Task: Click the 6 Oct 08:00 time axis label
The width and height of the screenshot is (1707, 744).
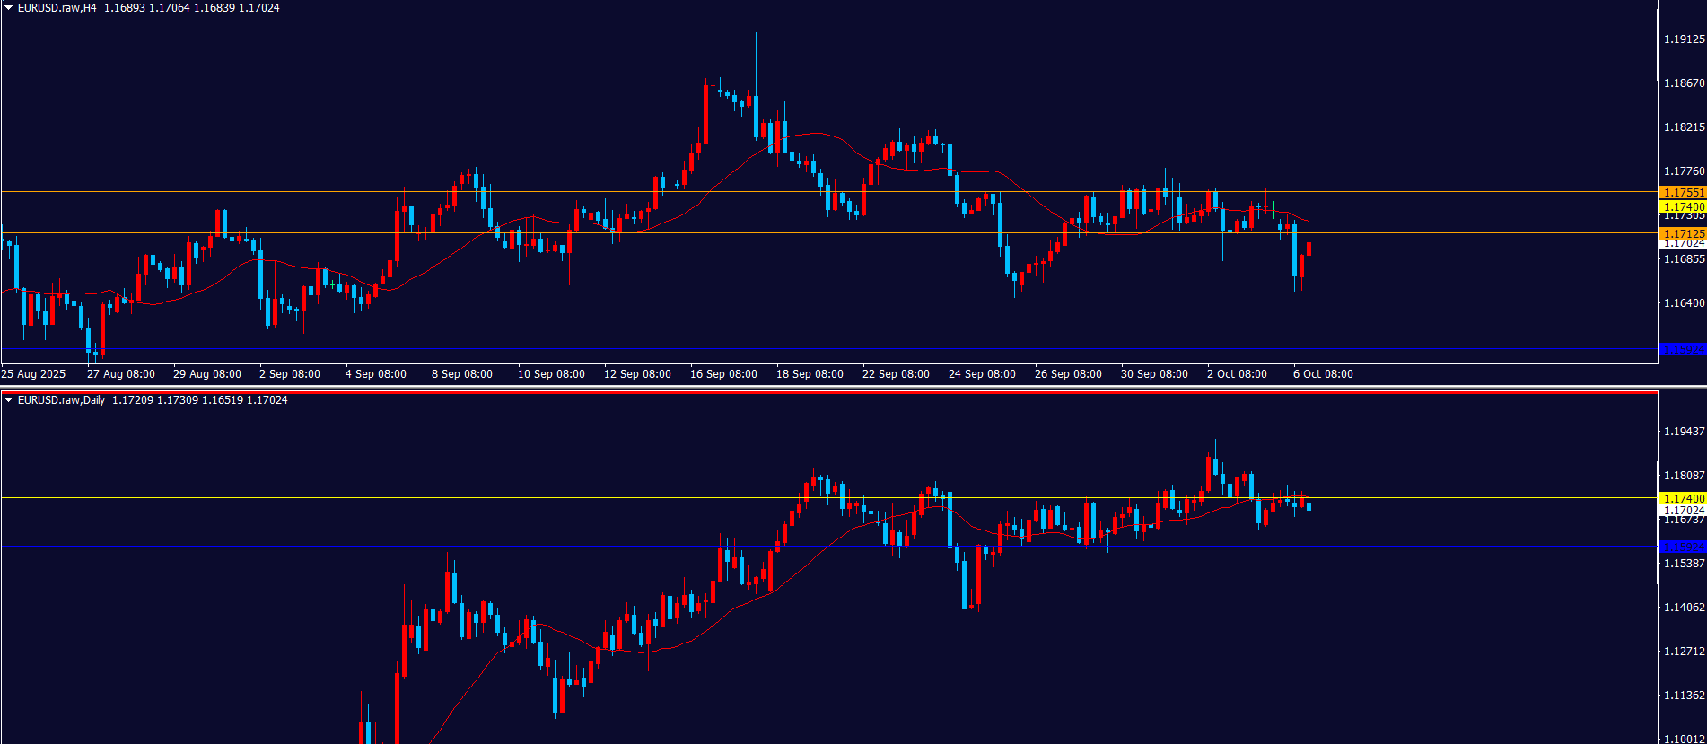Action: coord(1323,374)
